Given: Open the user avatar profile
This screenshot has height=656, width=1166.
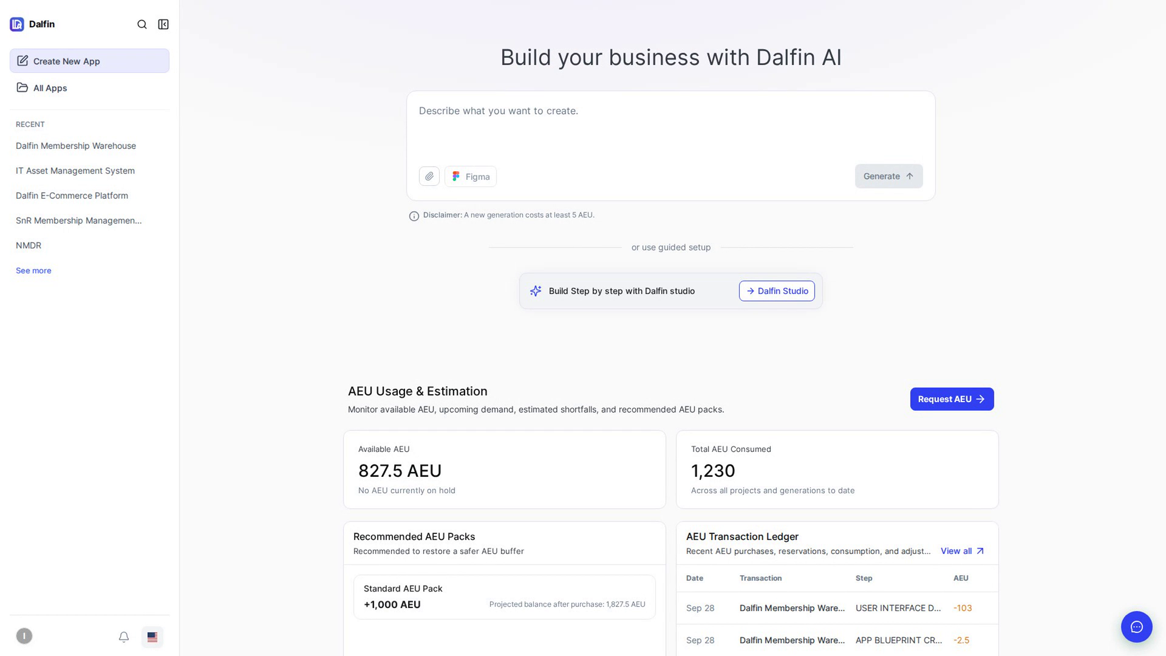Looking at the screenshot, I should (24, 636).
